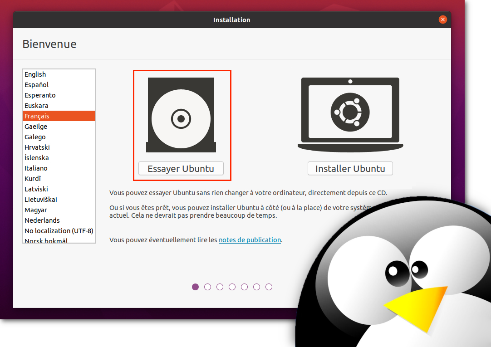Select Italiano as the language
This screenshot has width=491, height=347.
36,168
